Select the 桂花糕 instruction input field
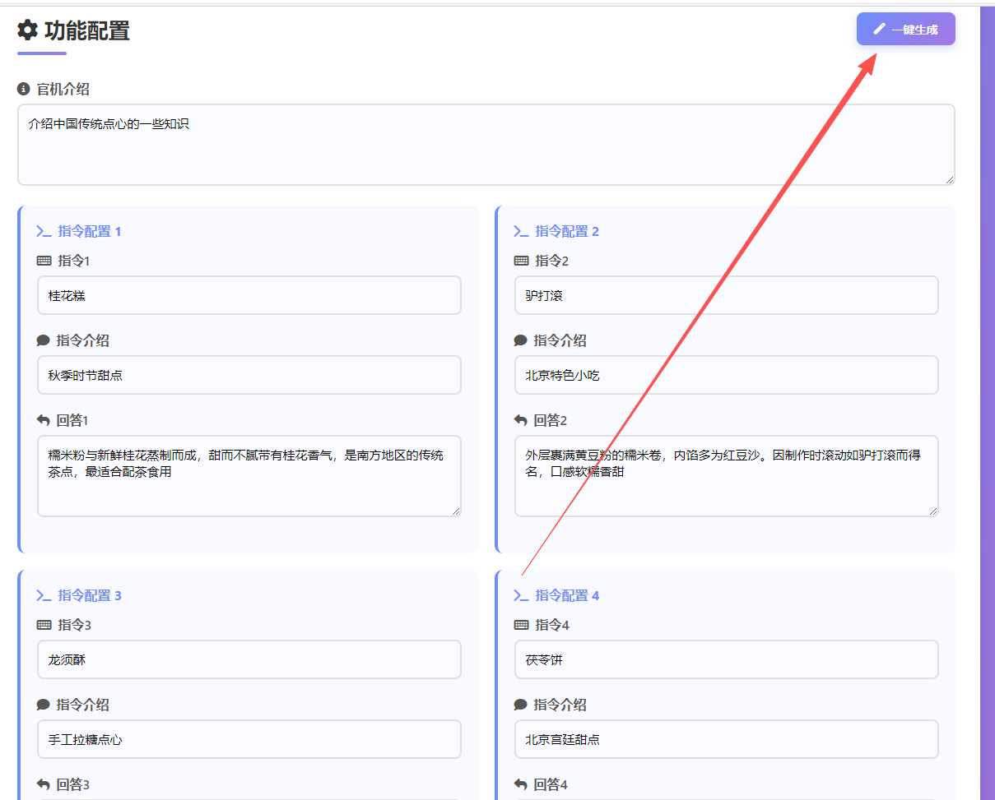The height and width of the screenshot is (800, 995). click(249, 295)
